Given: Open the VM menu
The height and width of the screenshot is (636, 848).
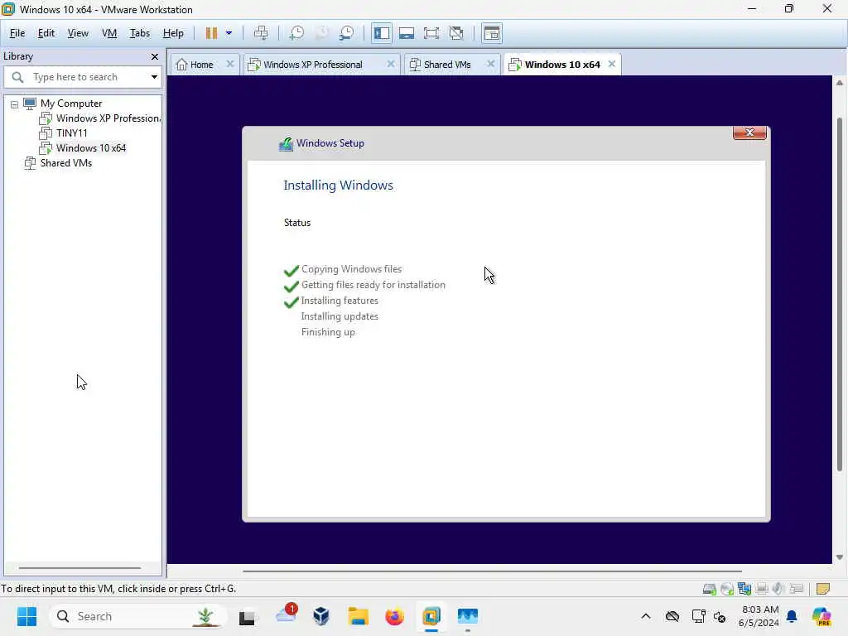Looking at the screenshot, I should click(109, 33).
